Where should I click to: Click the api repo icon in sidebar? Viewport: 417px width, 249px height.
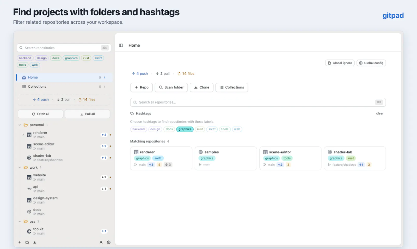[29, 189]
